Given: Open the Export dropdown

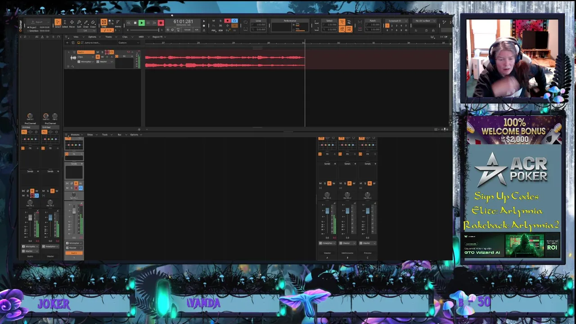Looking at the screenshot, I should tap(39, 22).
